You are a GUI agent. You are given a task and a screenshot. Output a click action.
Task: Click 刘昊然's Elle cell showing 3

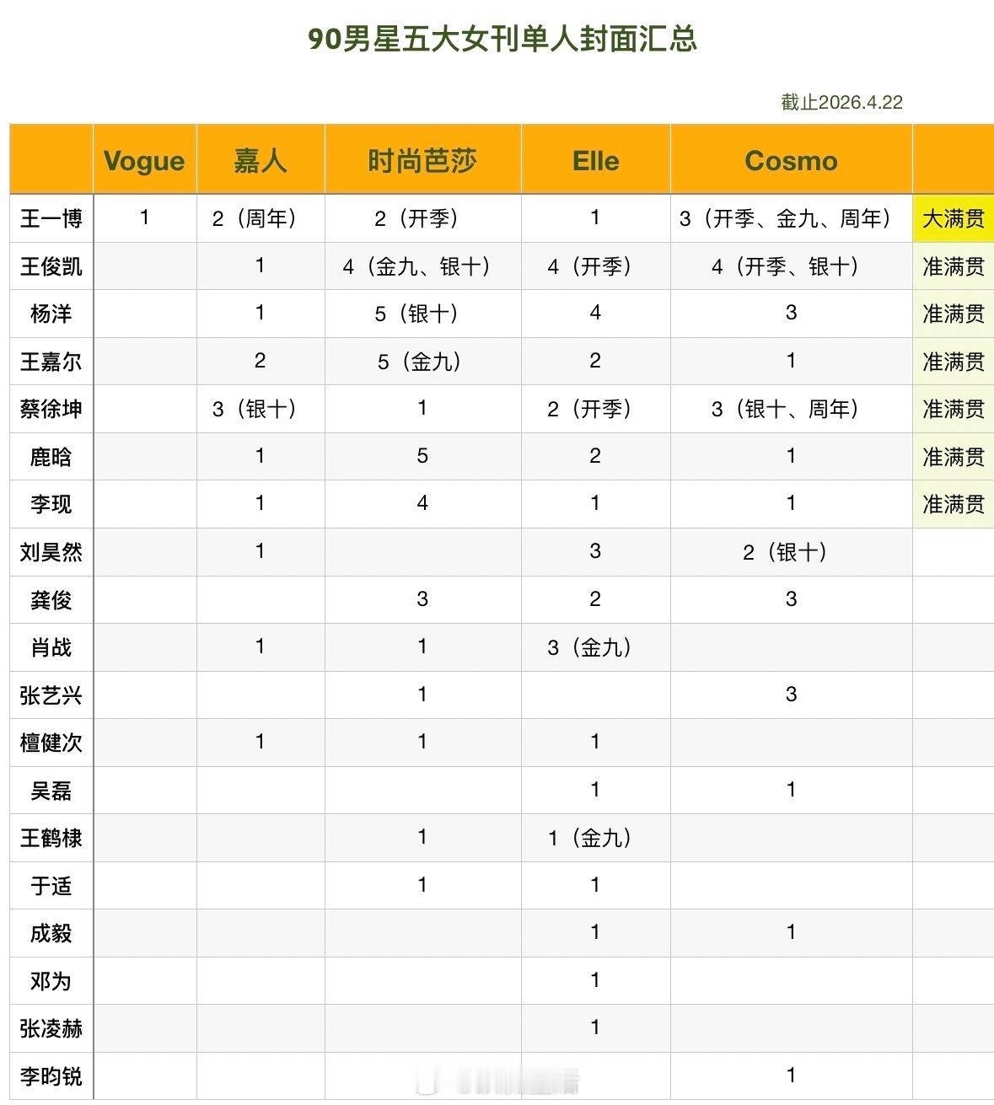pos(595,551)
